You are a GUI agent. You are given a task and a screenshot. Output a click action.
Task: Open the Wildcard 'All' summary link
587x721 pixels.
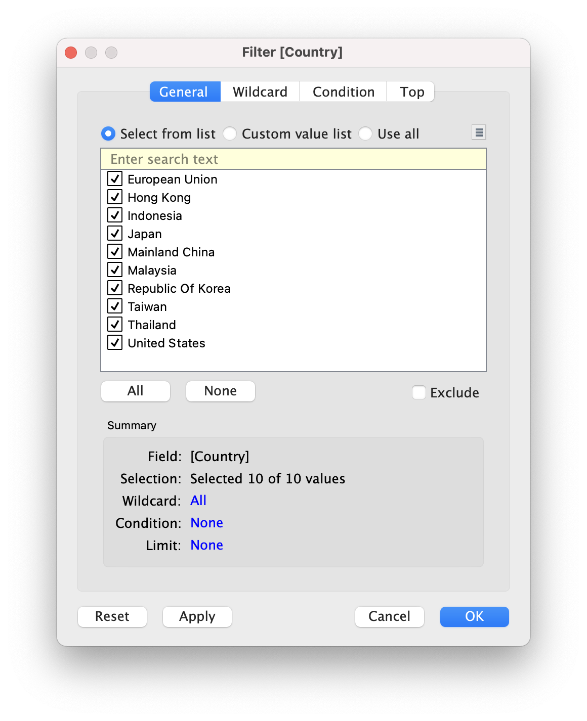[198, 501]
